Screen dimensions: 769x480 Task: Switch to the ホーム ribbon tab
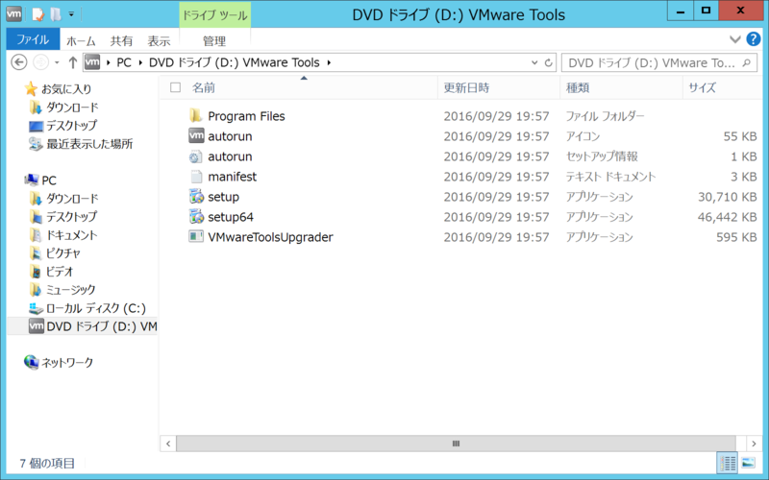coord(81,40)
